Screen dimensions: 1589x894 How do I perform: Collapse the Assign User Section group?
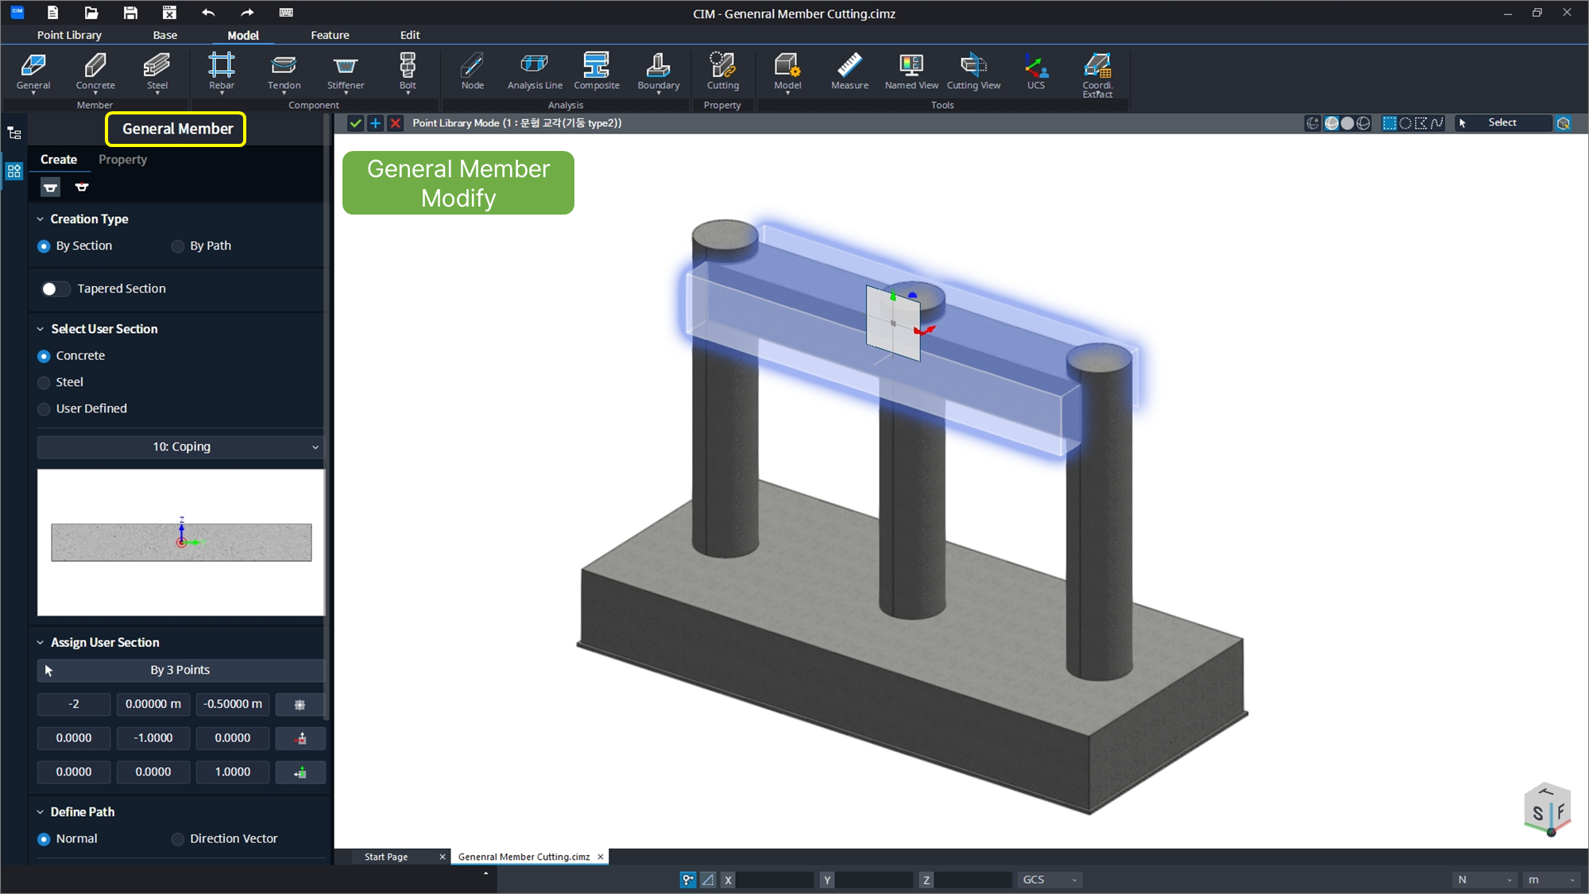pos(41,642)
